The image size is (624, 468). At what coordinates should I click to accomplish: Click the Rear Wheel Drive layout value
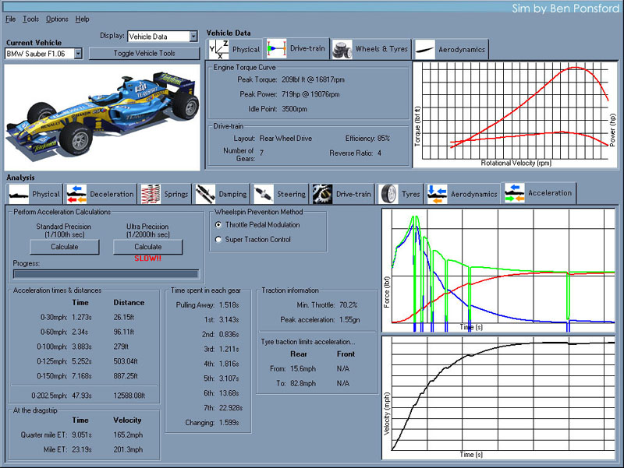285,139
